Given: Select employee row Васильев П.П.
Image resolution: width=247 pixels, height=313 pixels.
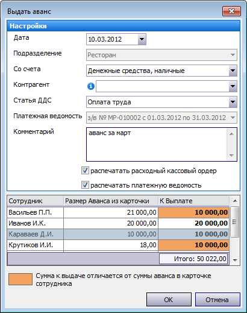Looking at the screenshot, I should 118,212.
